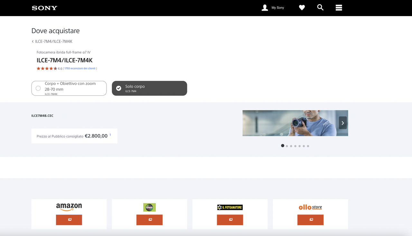Screen dimensions: 412x236
Task: Go back via ILCE-7M4/ILCE-7M4K breadcrumb
Action: click(x=52, y=42)
